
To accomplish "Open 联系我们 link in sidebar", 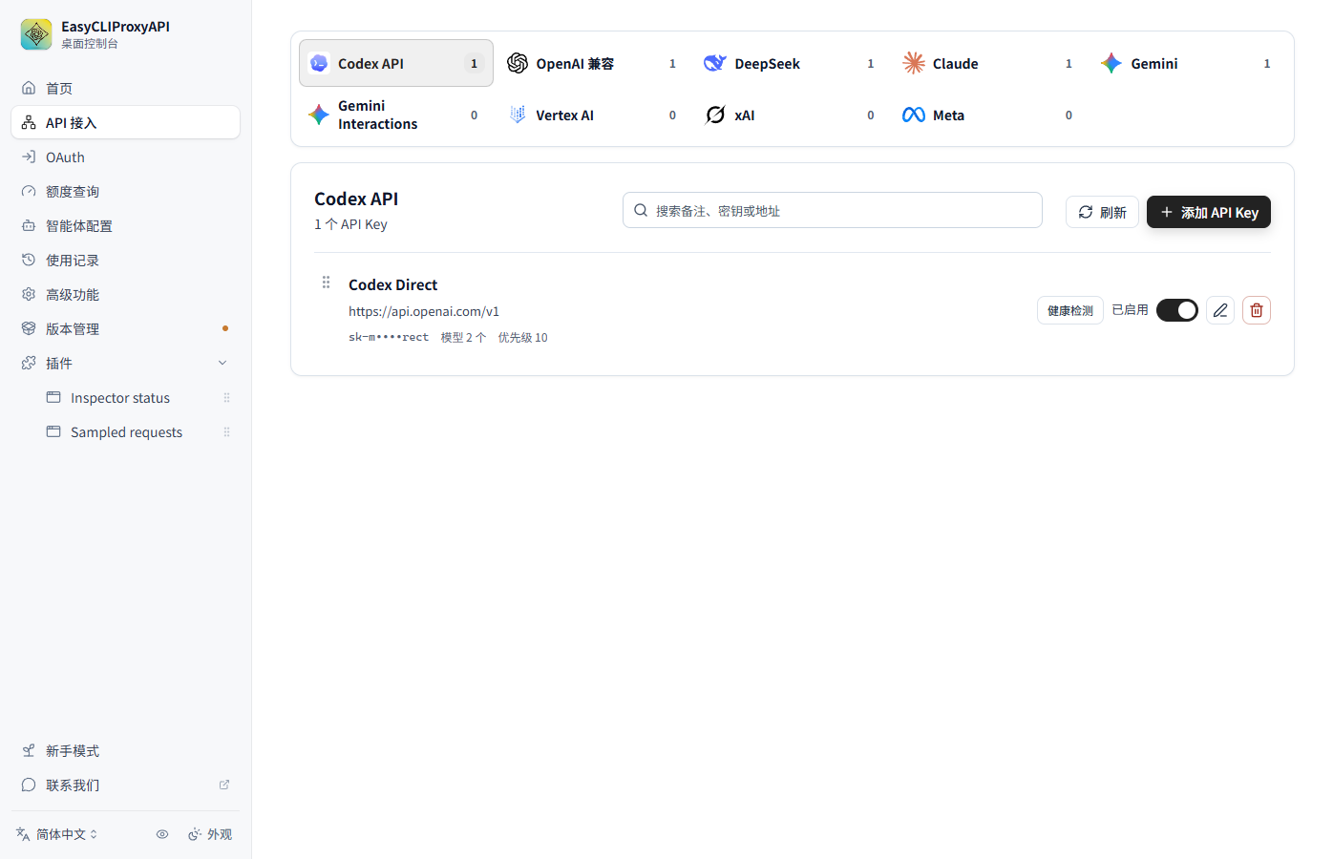I will pyautogui.click(x=125, y=785).
